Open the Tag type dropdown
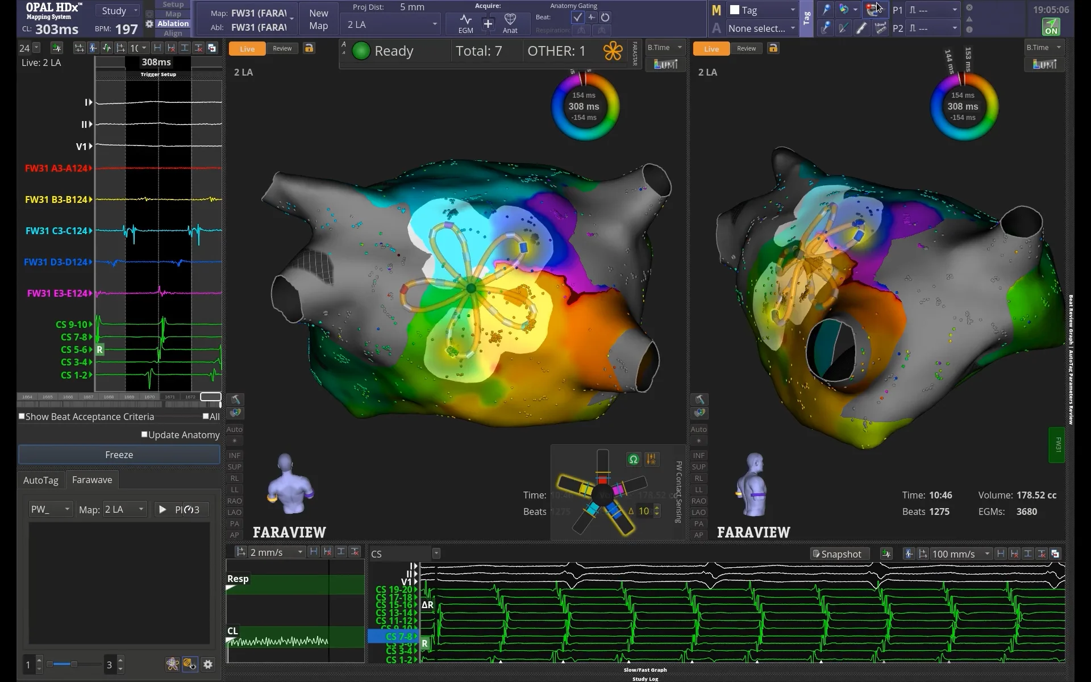 click(x=763, y=10)
